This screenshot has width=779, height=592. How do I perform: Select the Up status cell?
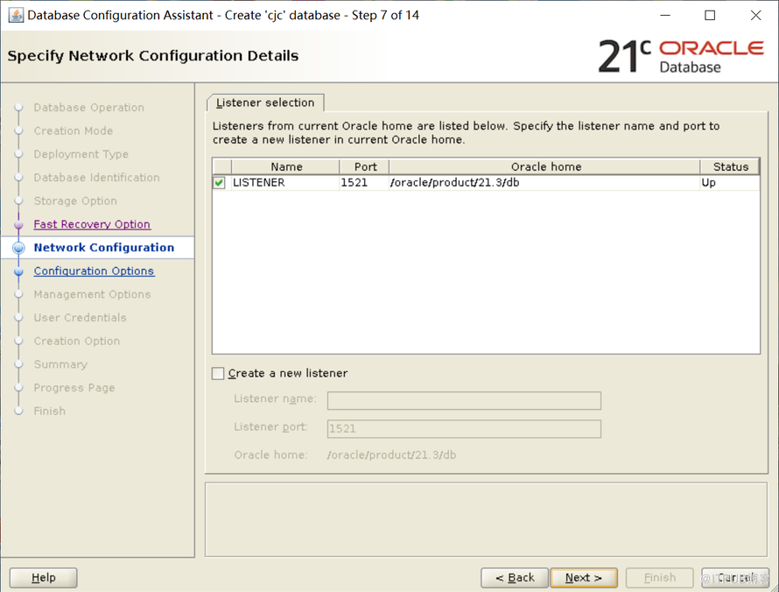click(730, 183)
